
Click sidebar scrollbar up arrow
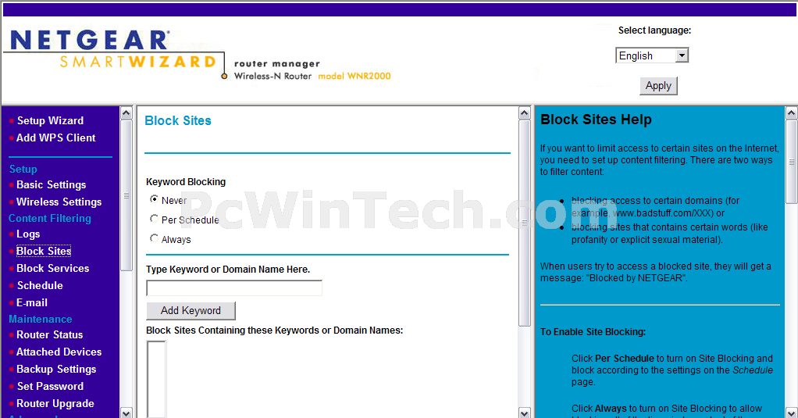coord(126,113)
